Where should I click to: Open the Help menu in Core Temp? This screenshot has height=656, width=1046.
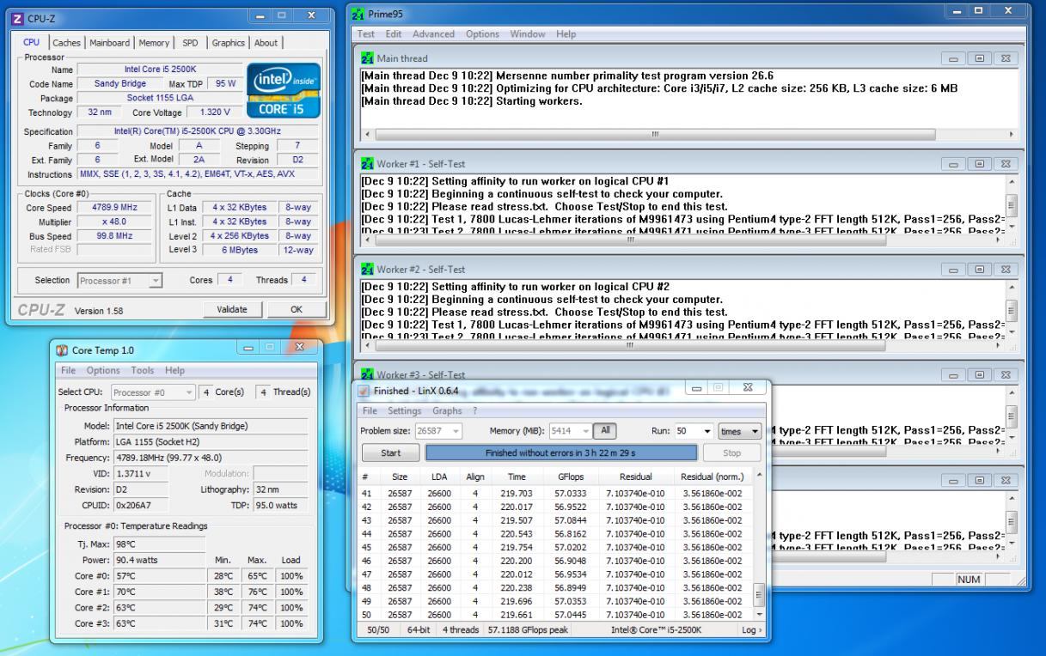click(x=174, y=370)
